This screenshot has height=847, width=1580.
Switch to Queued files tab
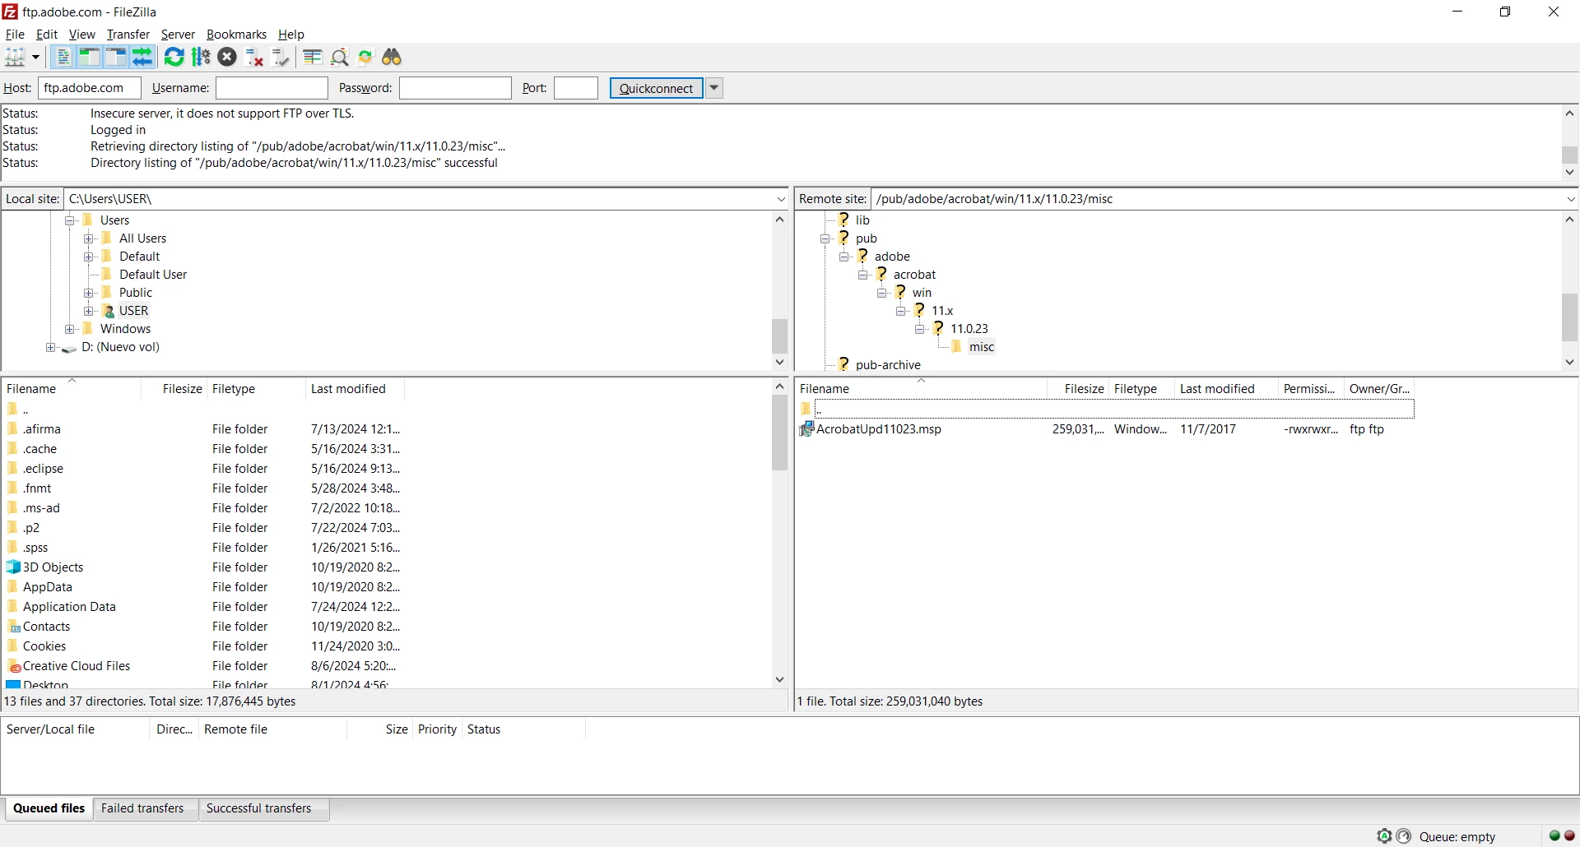(x=49, y=808)
